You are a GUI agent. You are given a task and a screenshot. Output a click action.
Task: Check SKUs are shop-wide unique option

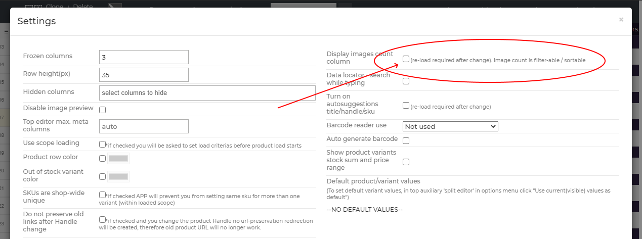click(x=103, y=195)
